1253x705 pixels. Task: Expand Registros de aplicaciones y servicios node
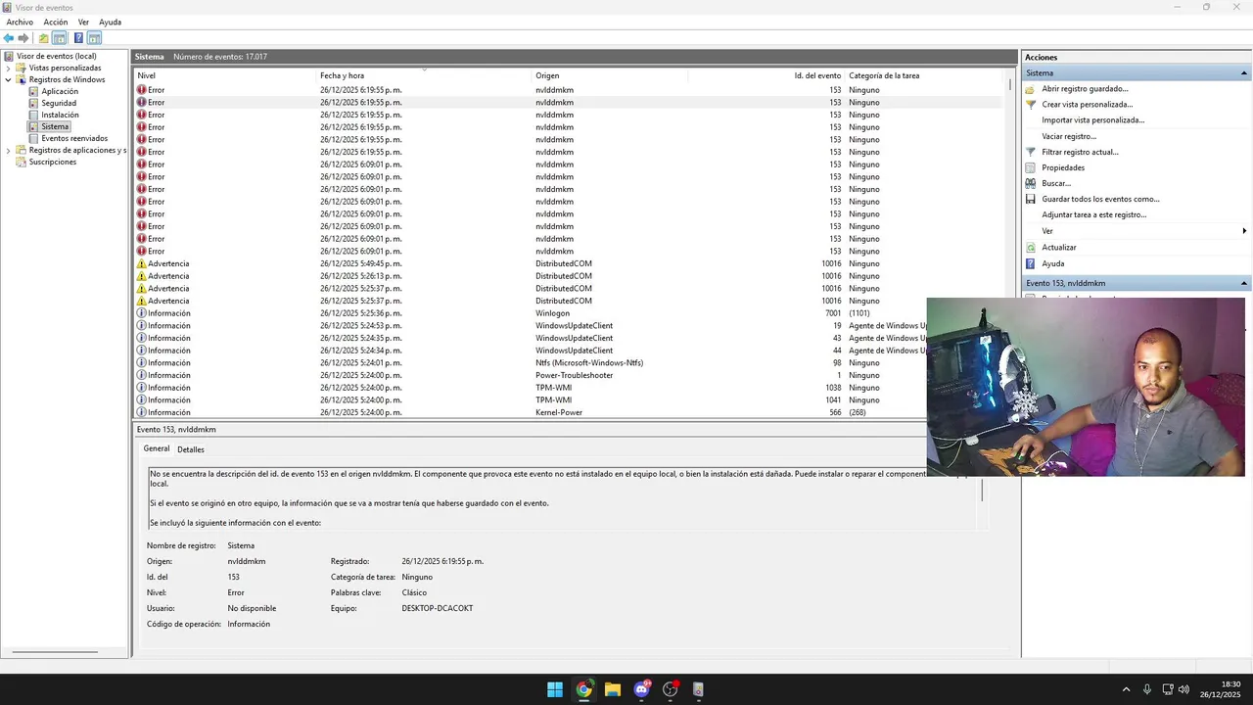coord(9,151)
